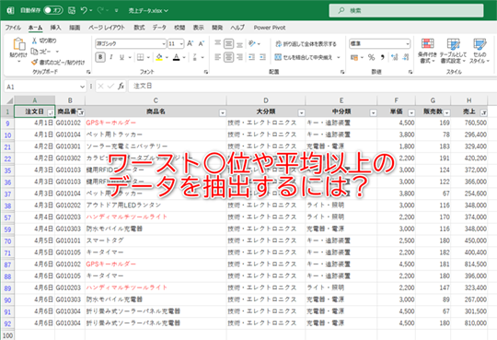Click the select all corner triangle

pos(9,100)
